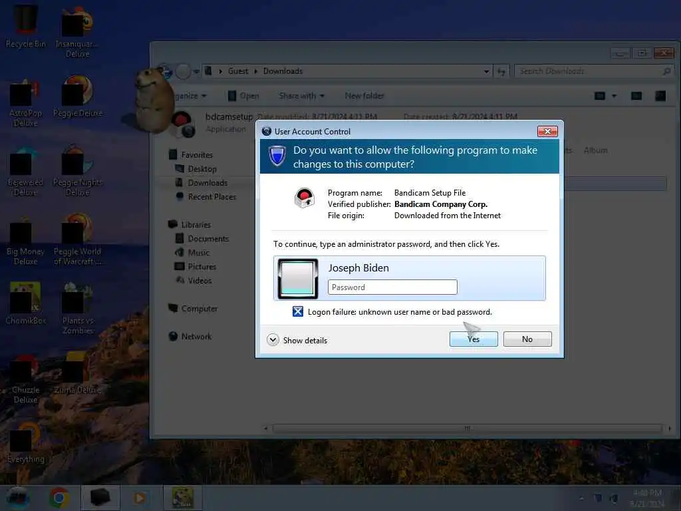Open address bar history dropdown arrow
This screenshot has height=511, width=681.
point(486,71)
